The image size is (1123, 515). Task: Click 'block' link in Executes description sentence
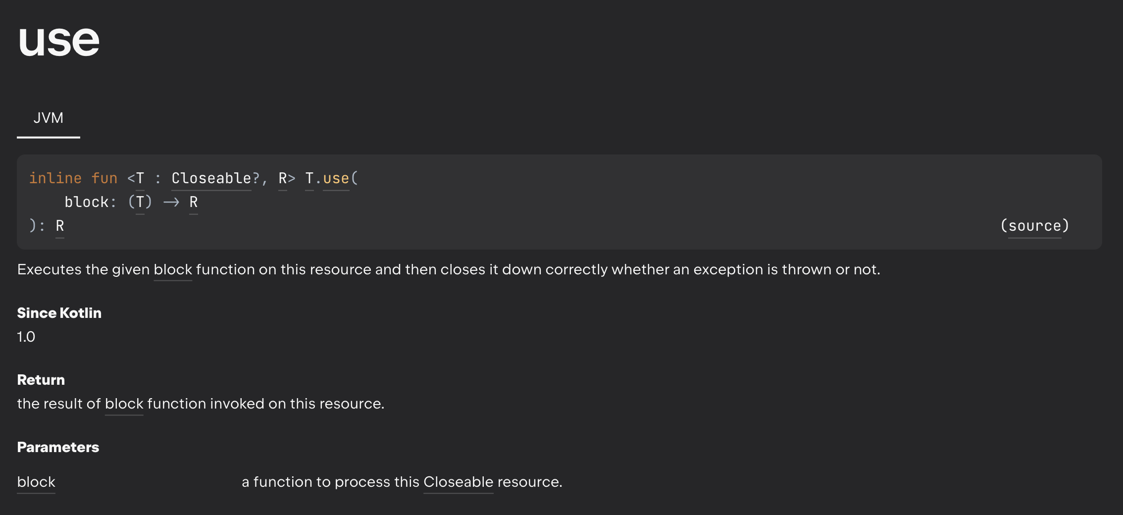[173, 269]
